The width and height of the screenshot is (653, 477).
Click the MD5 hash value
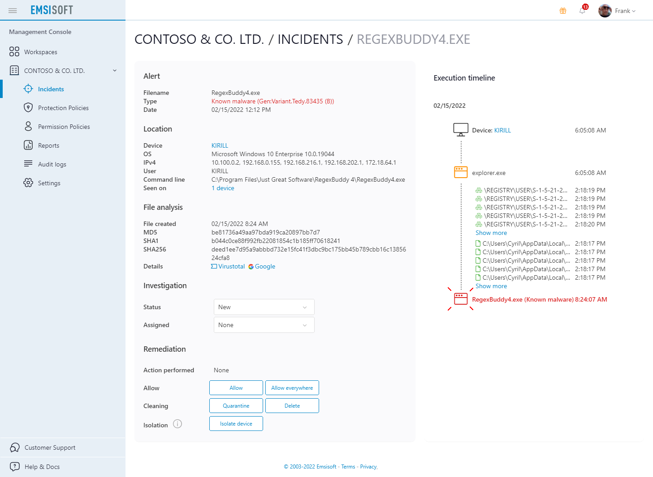click(x=266, y=232)
